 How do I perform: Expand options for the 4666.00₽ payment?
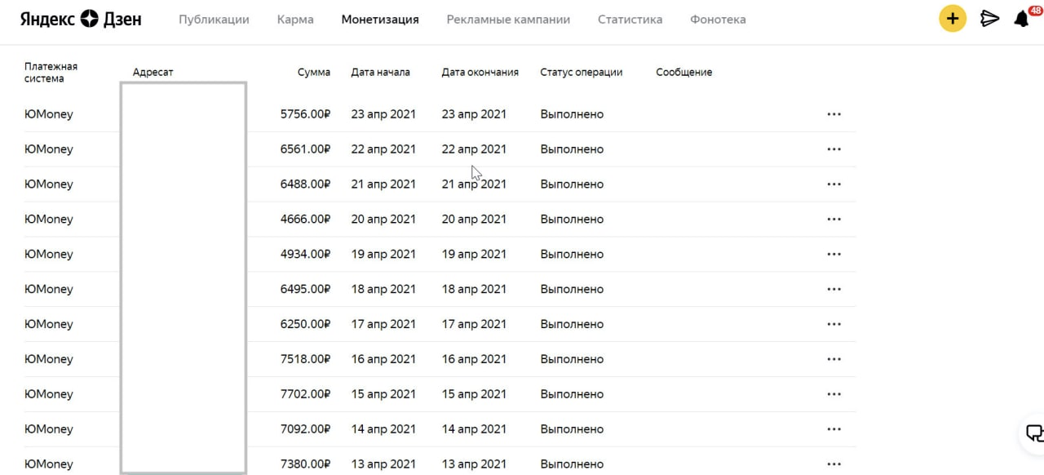[834, 220]
